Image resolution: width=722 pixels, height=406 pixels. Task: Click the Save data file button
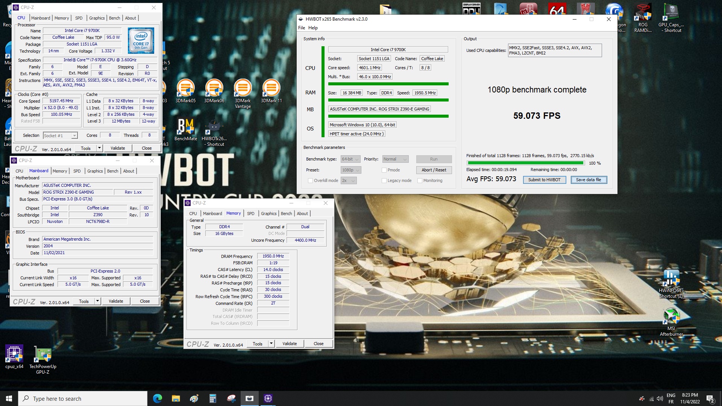589,180
